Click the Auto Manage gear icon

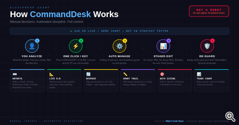[119, 46]
